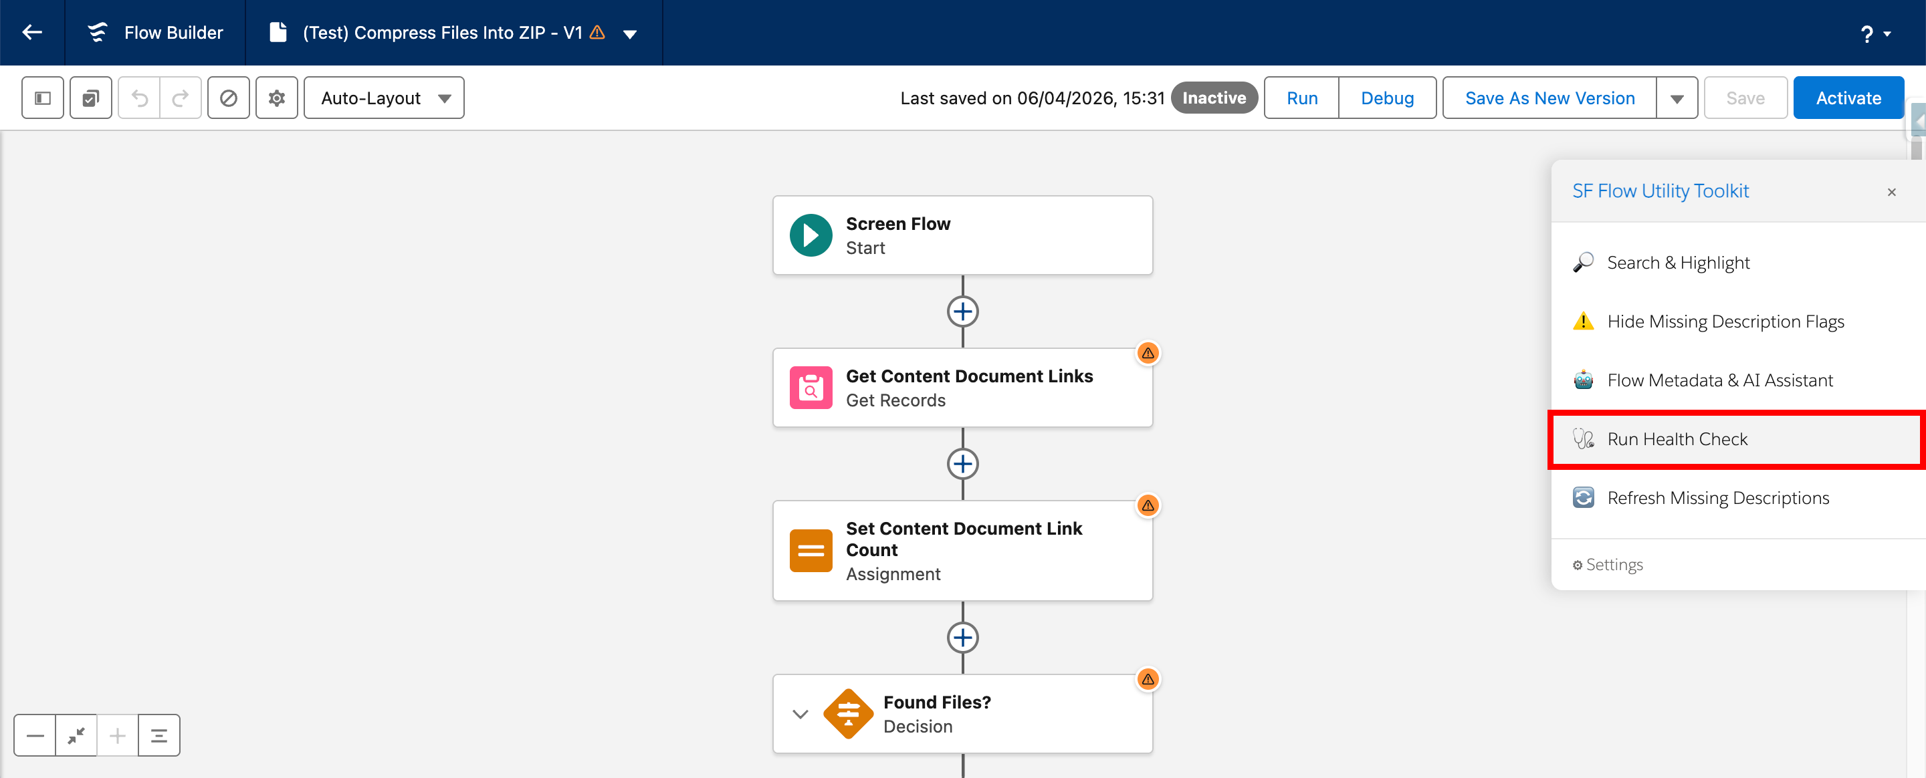Viewport: 1926px width, 778px height.
Task: Click the zoom out minus button
Action: [34, 735]
